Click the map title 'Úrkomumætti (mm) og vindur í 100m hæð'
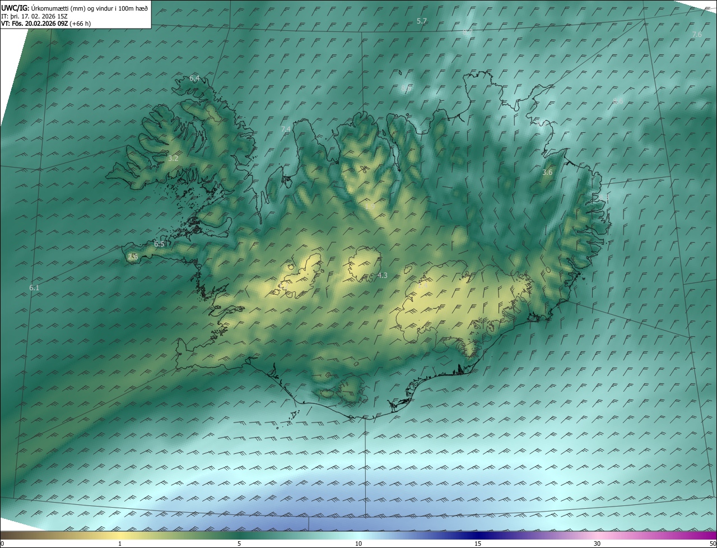 pos(89,8)
